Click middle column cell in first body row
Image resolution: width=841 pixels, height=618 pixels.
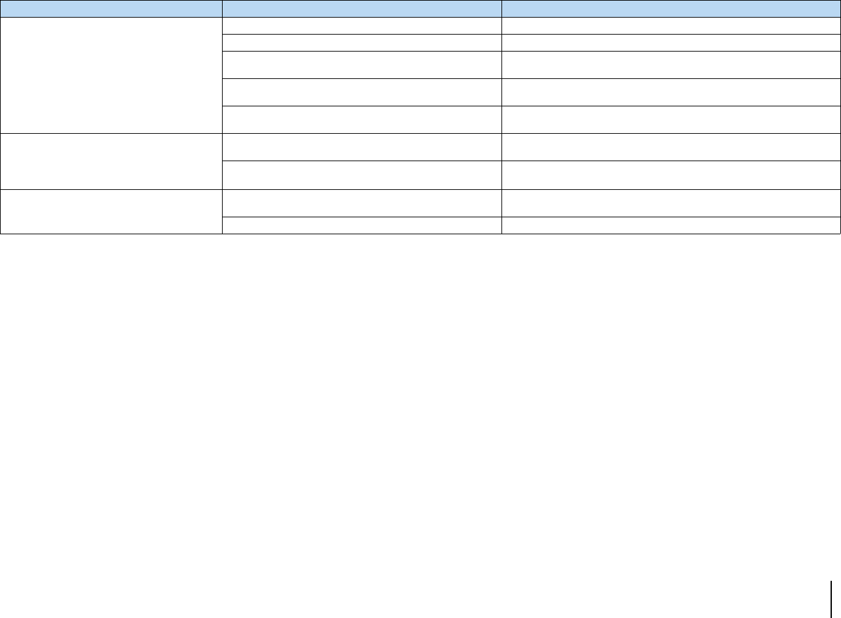[362, 26]
